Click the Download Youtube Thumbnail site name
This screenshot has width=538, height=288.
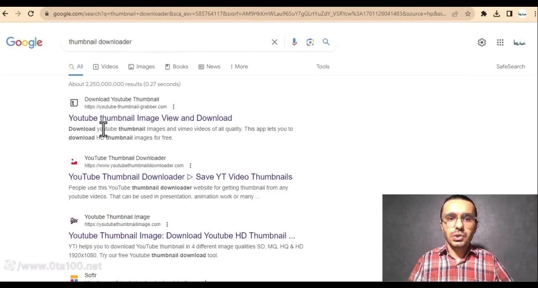pos(122,99)
